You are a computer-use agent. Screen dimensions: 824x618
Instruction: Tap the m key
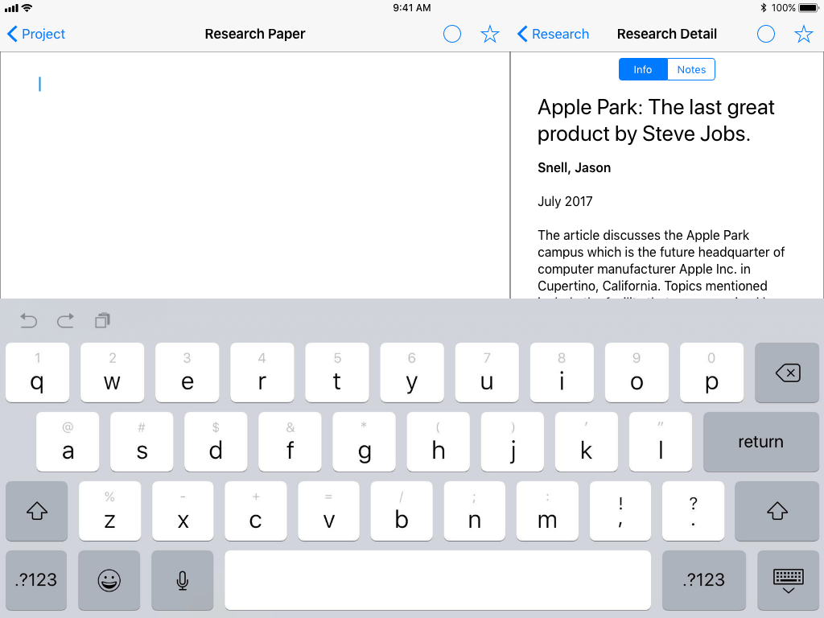547,511
